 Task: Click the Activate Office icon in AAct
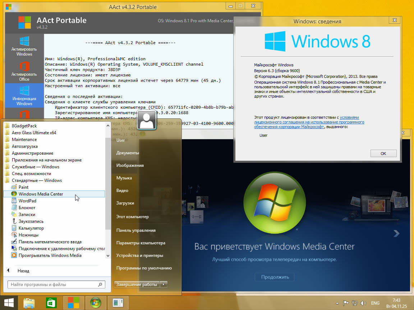[24, 71]
